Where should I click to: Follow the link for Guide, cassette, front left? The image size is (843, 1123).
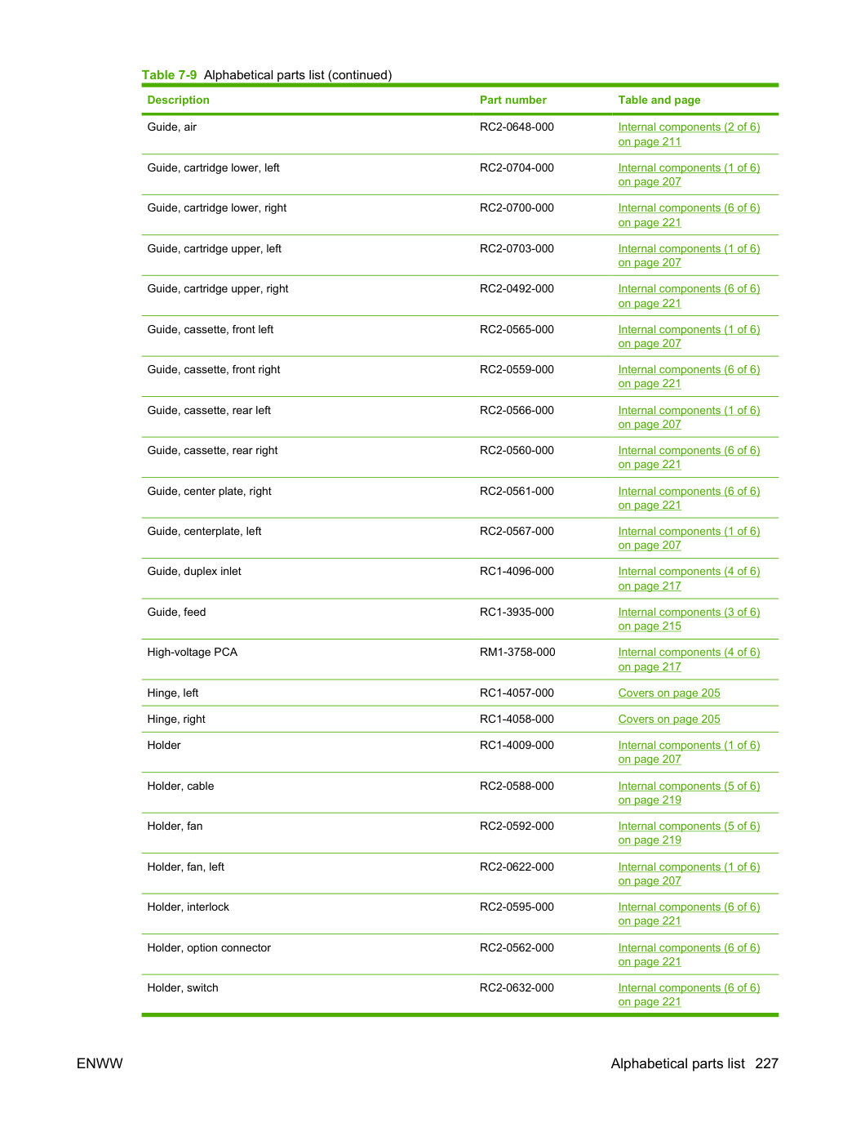click(x=689, y=336)
